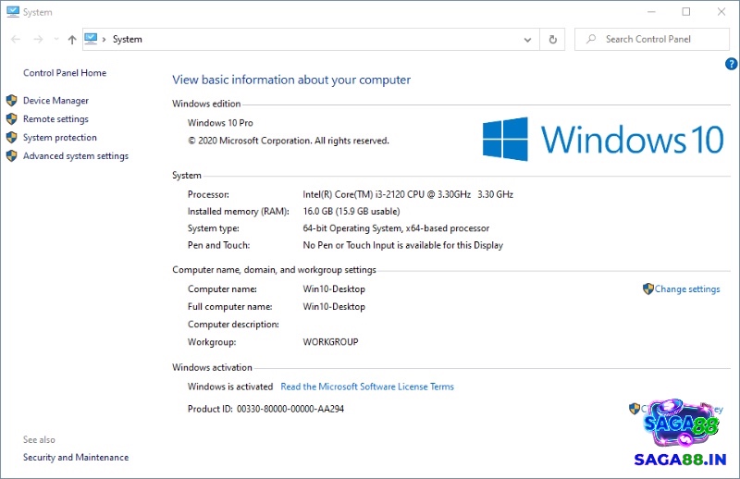Go up one level with Up arrow
Image resolution: width=740 pixels, height=479 pixels.
point(72,40)
